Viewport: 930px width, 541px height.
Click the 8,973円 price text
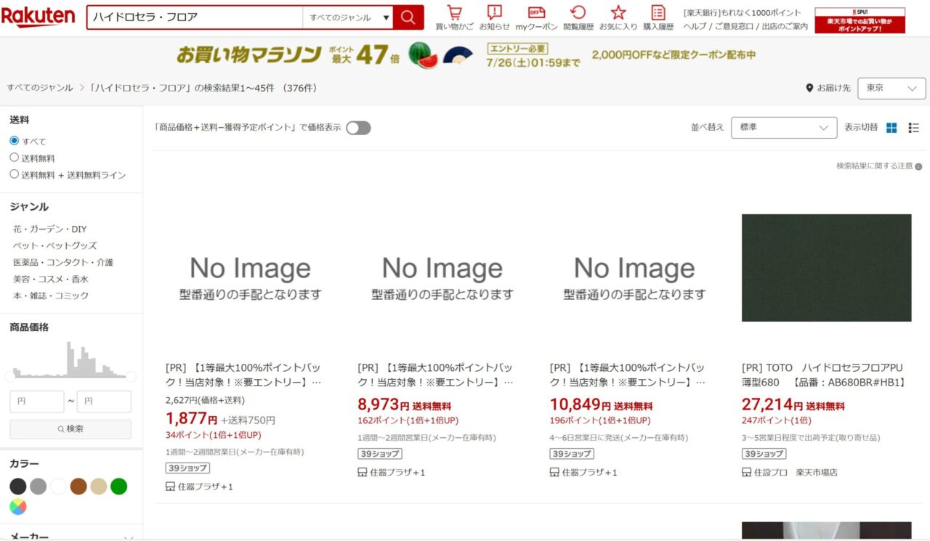(x=384, y=405)
